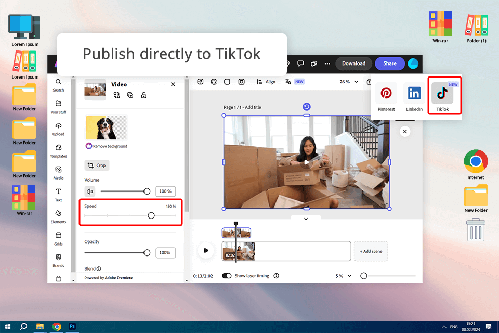Viewport: 499px width, 333px height.
Task: Close the Video properties panel
Action: pyautogui.click(x=173, y=84)
